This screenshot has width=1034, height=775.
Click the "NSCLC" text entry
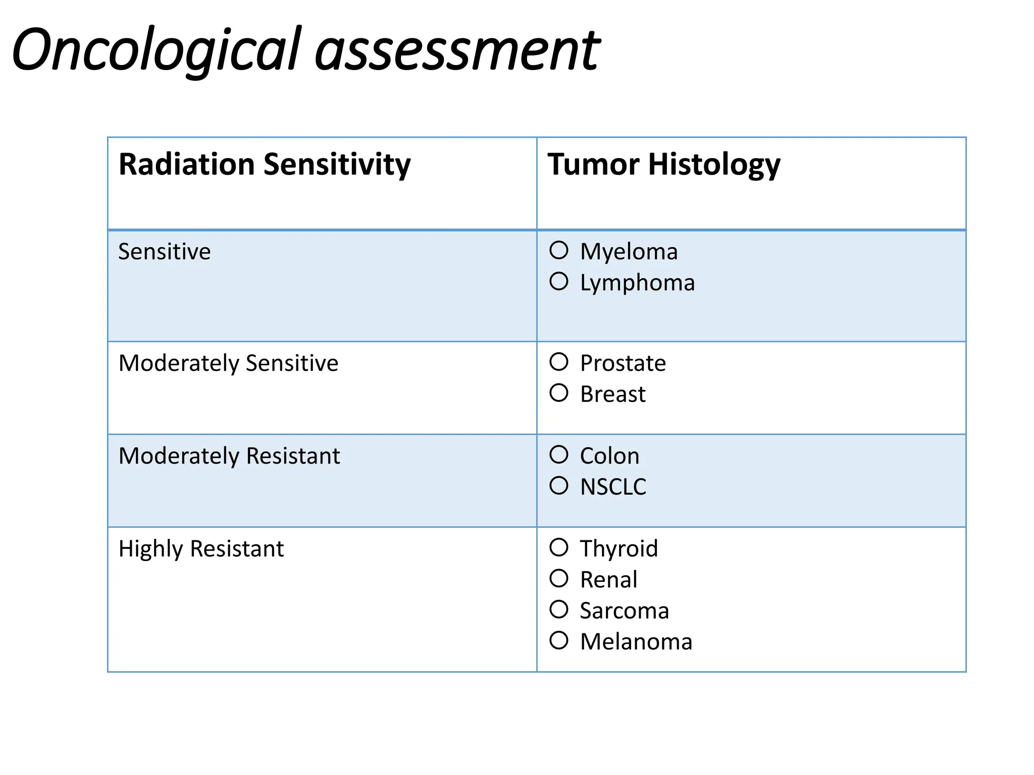613,487
